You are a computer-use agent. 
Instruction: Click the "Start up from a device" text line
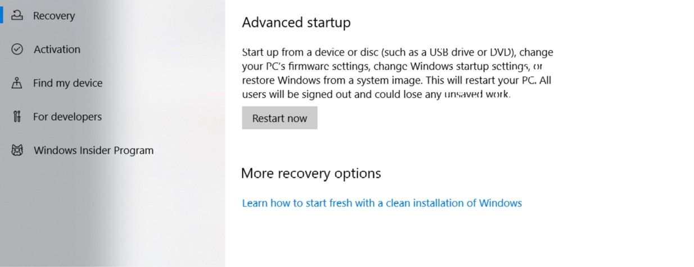coord(397,52)
